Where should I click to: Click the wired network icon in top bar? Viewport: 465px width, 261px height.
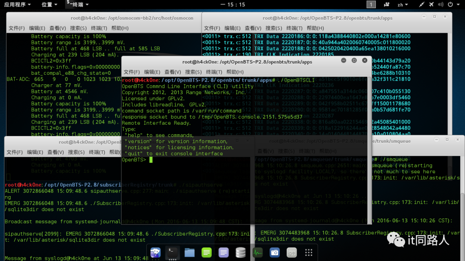[422, 4]
